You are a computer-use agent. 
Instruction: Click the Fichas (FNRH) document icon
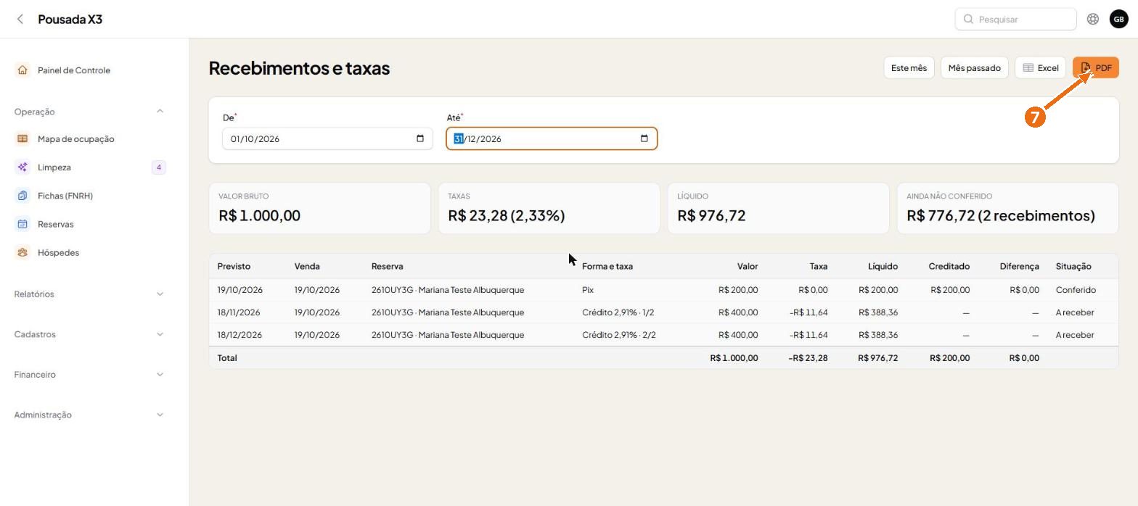click(x=22, y=196)
